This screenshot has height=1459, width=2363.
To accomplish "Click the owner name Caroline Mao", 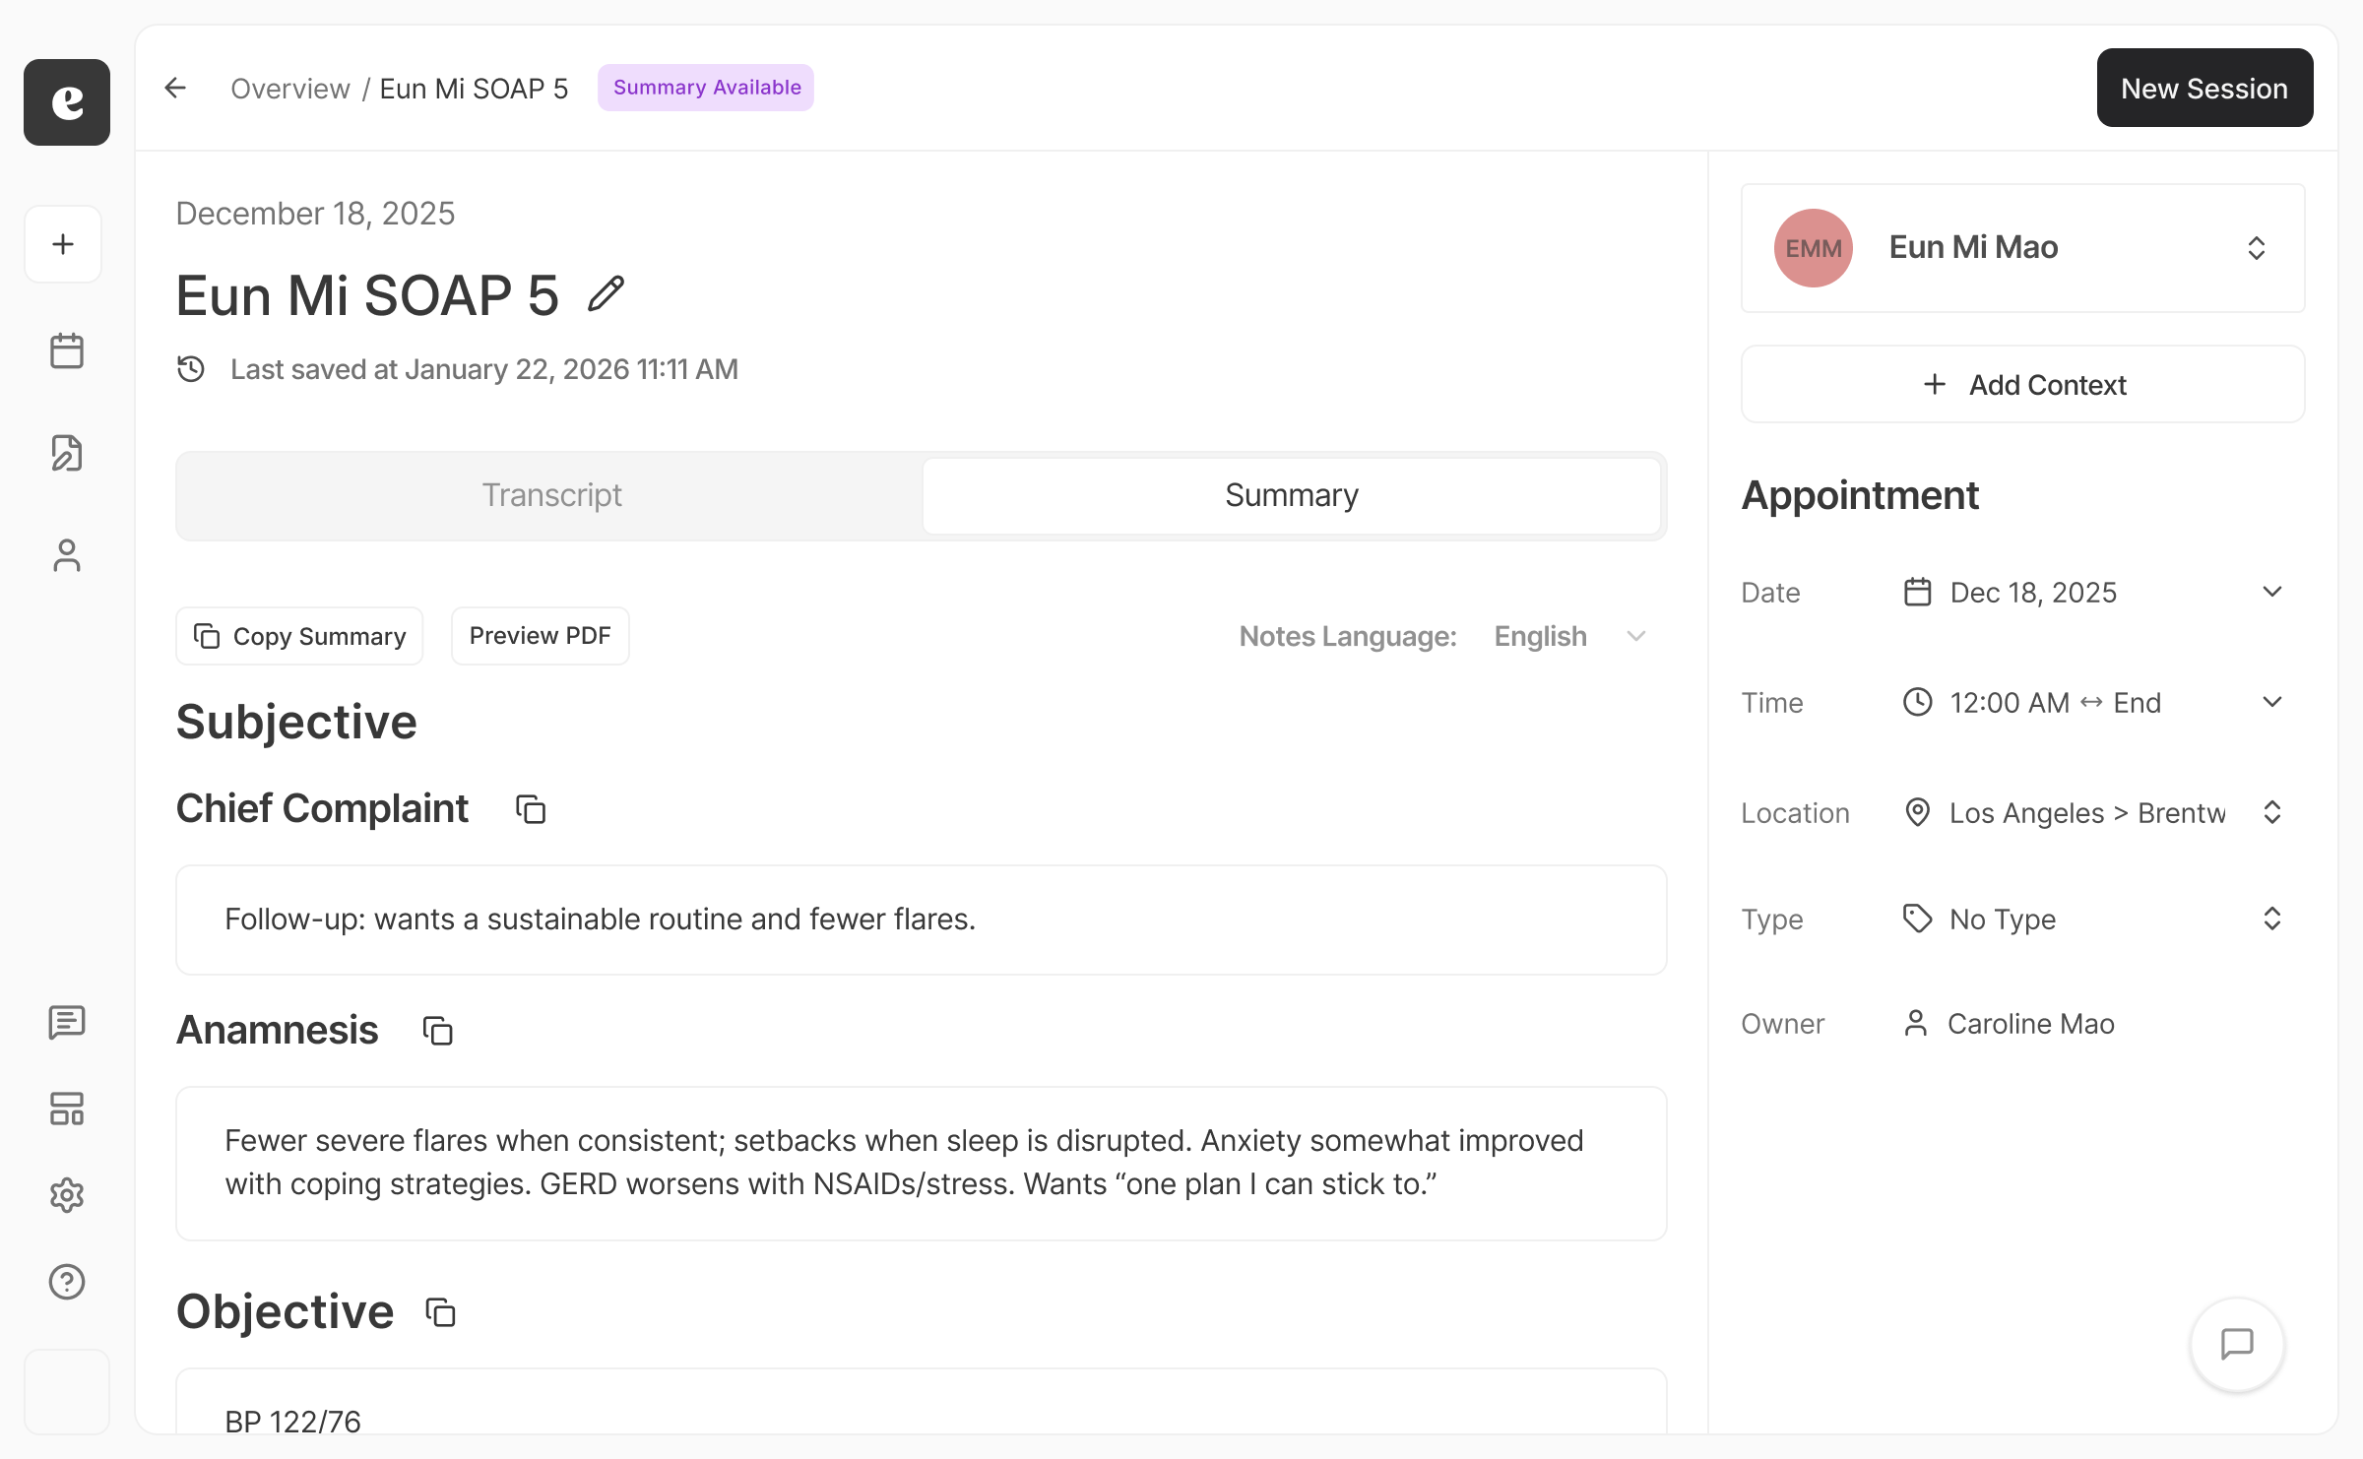I will click(x=2030, y=1024).
